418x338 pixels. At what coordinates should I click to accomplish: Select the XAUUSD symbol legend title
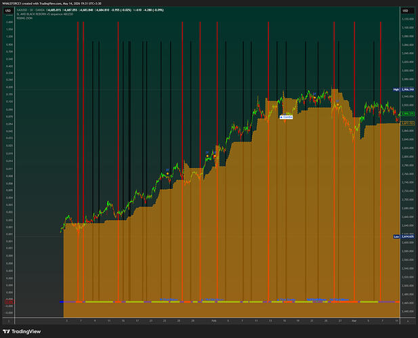(x=30, y=10)
